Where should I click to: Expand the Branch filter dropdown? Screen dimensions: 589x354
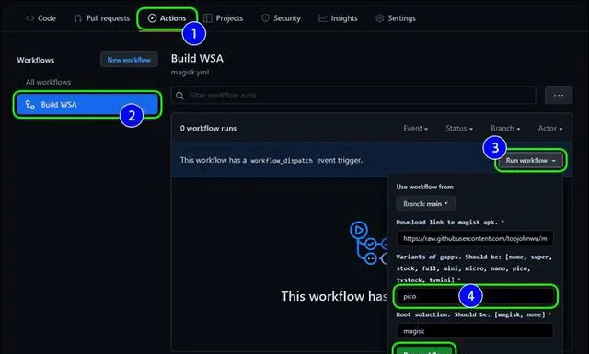tap(505, 129)
